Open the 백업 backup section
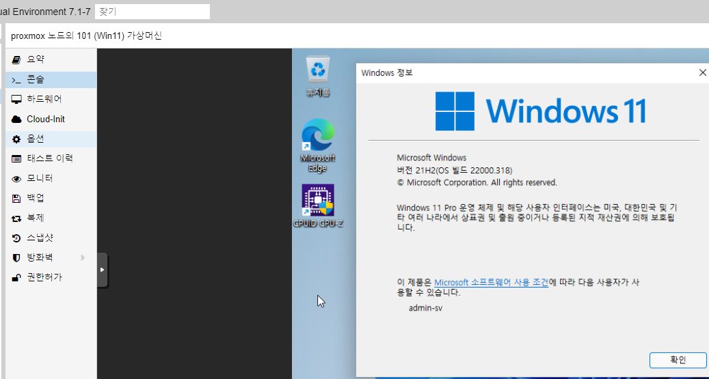The image size is (709, 379). [51, 198]
